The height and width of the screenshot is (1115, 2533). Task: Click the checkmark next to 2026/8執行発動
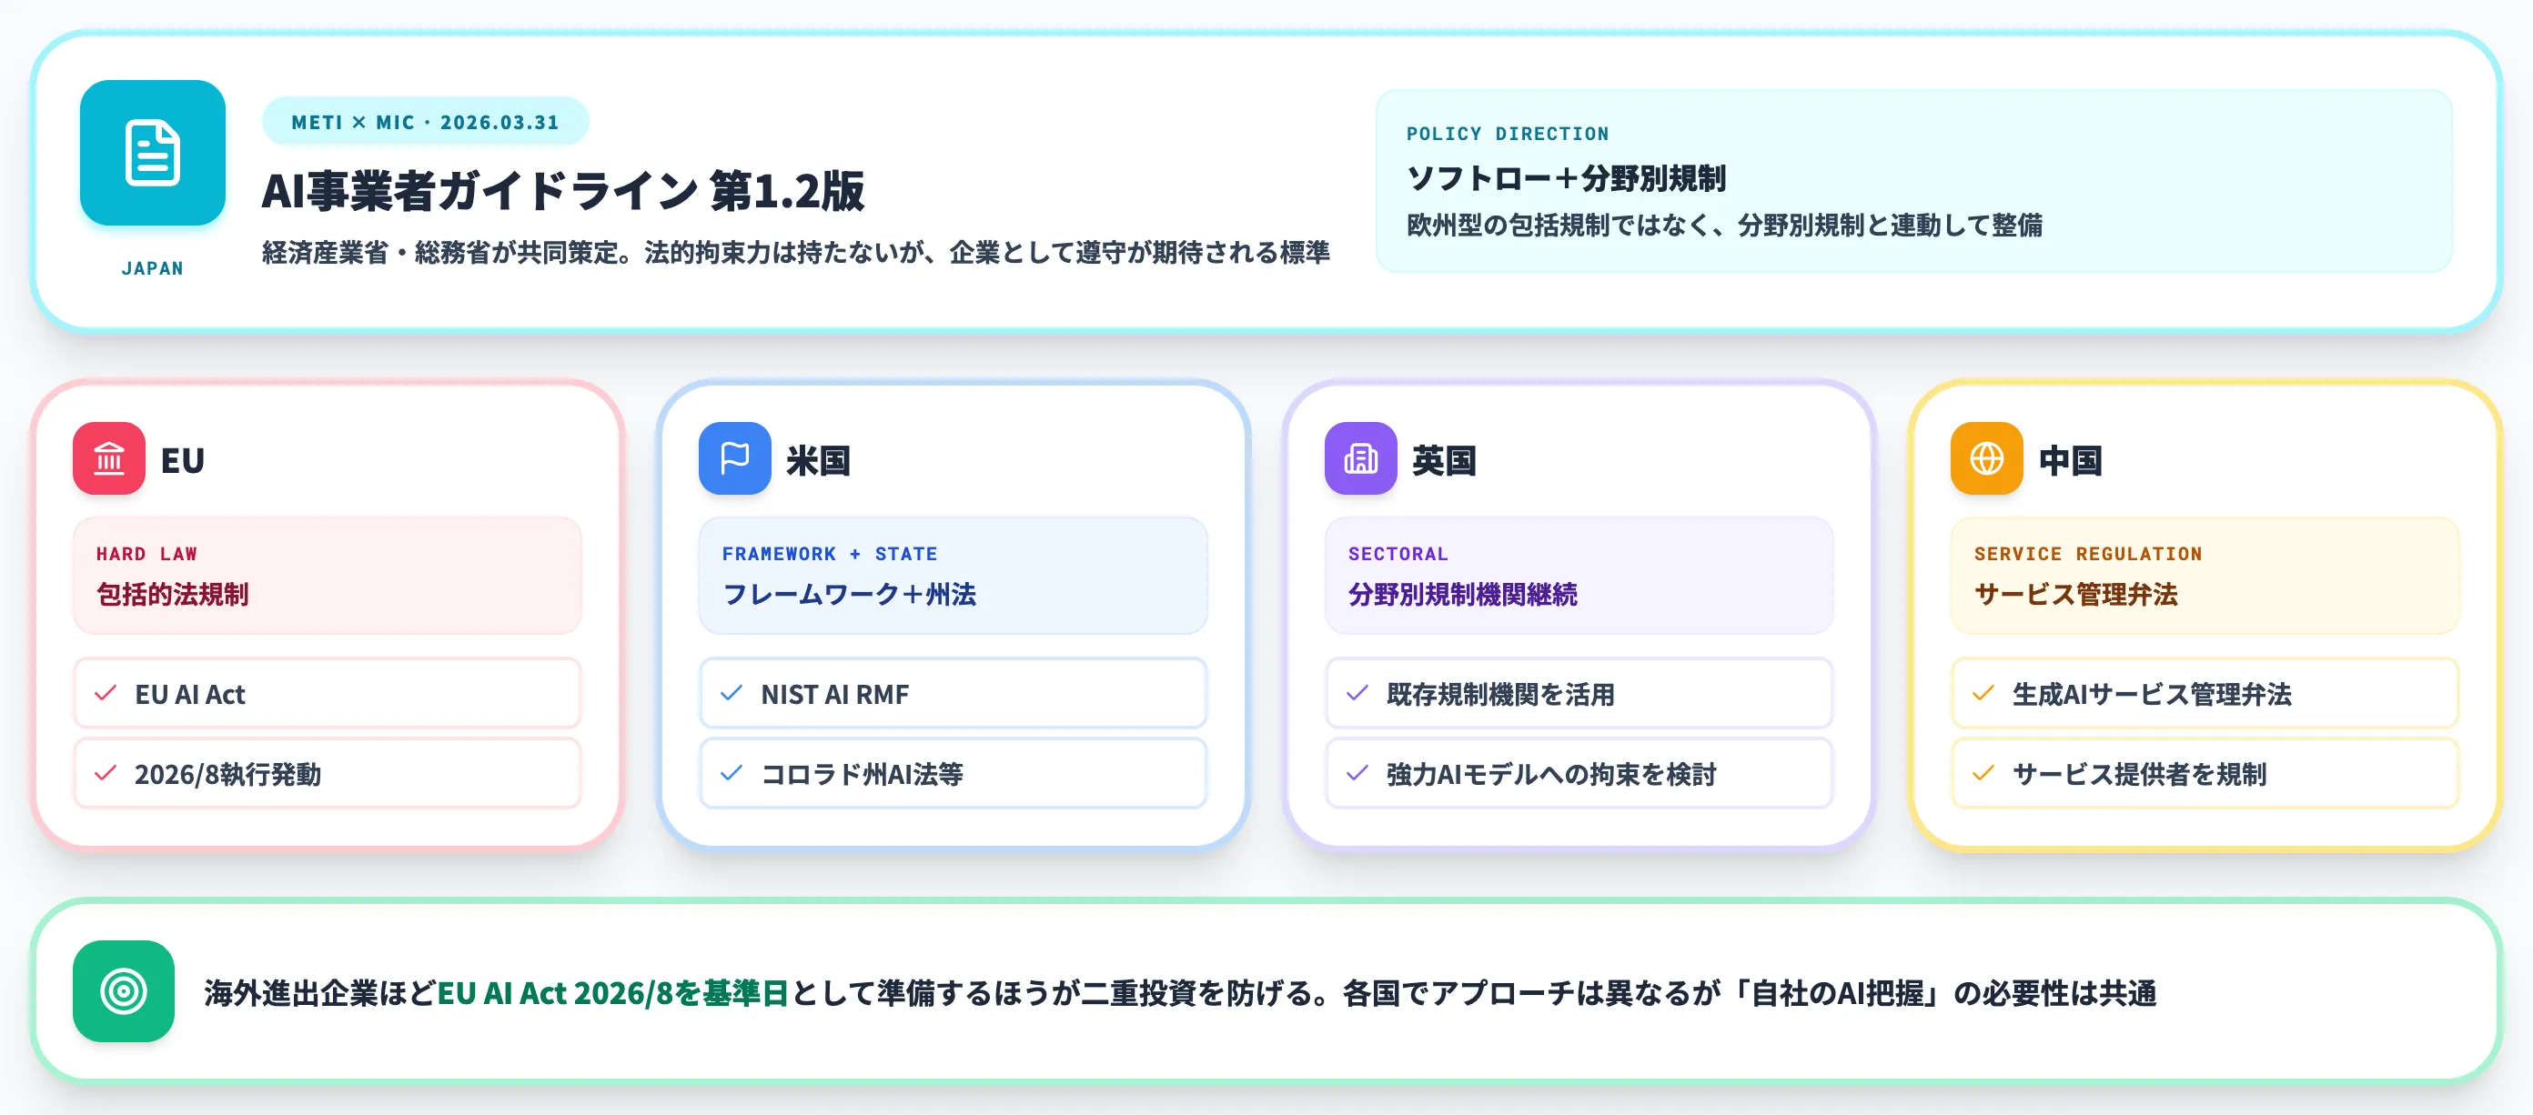106,773
